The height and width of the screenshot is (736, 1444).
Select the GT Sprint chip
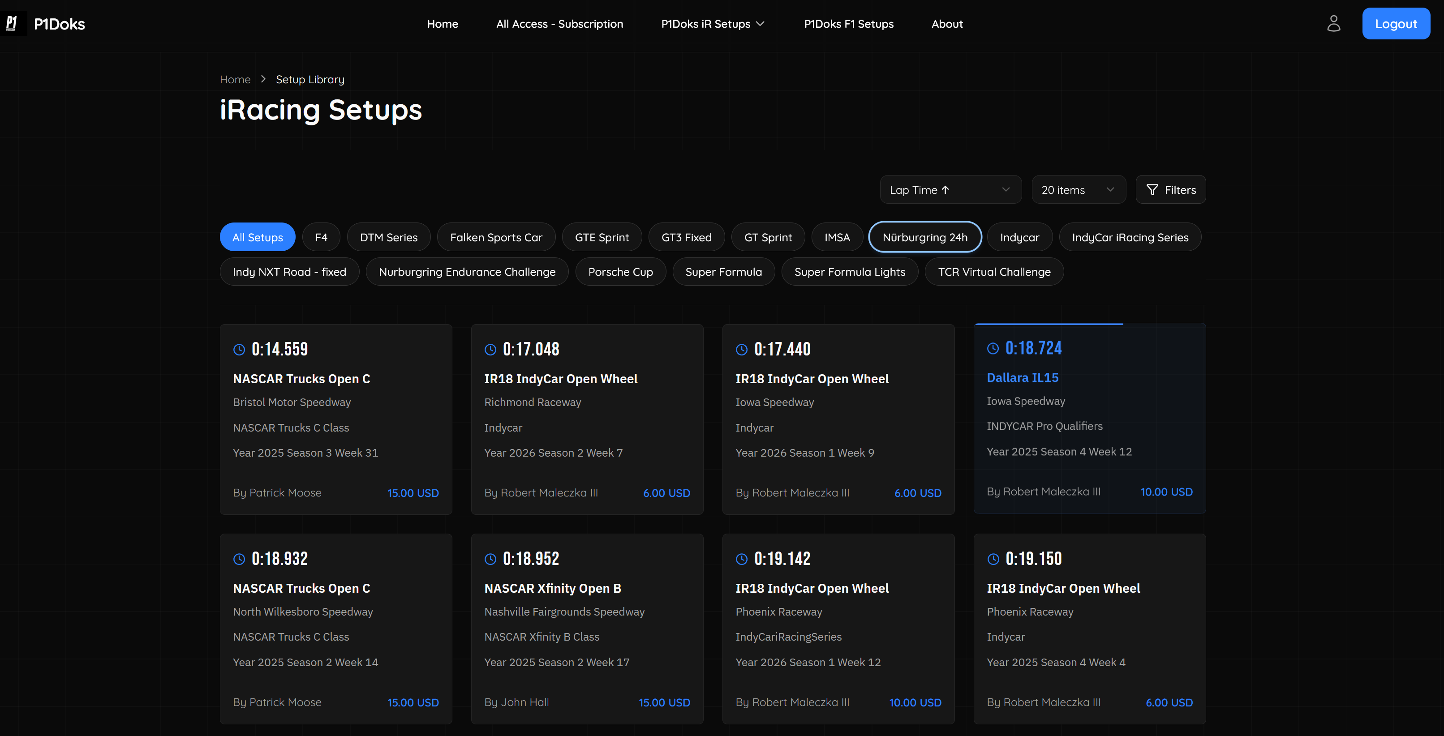pyautogui.click(x=768, y=237)
